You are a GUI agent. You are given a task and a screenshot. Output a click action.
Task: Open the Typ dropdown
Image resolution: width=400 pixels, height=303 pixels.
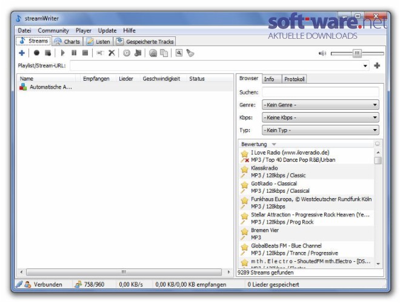click(x=321, y=130)
